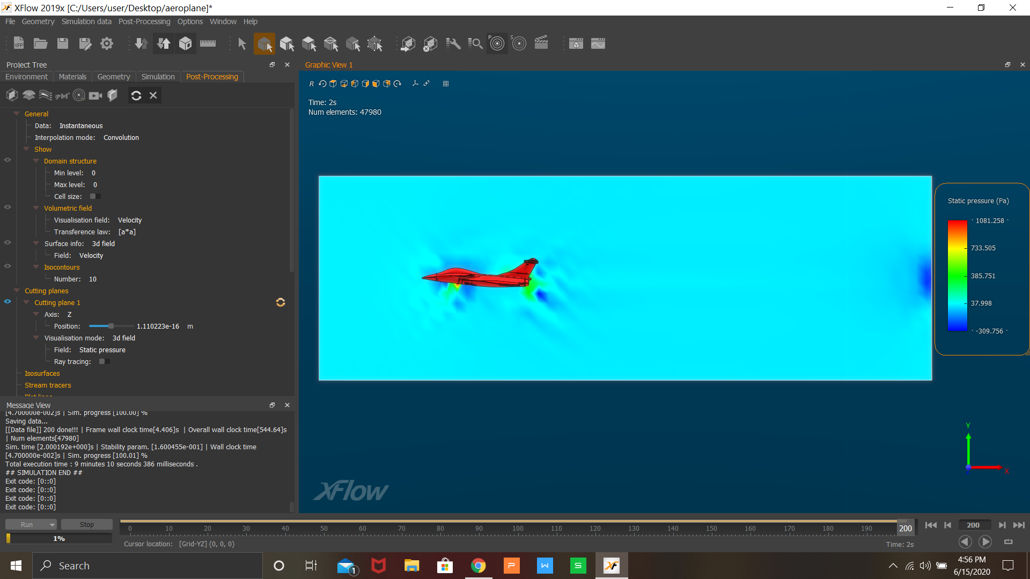Click the Windows Start button

(16, 566)
